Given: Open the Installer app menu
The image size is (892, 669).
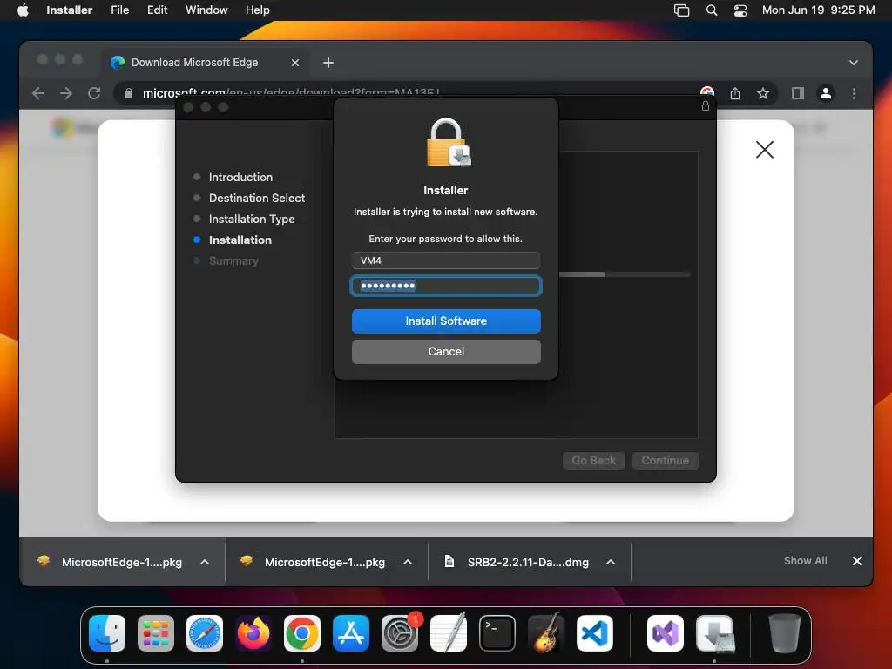Looking at the screenshot, I should 69,10.
